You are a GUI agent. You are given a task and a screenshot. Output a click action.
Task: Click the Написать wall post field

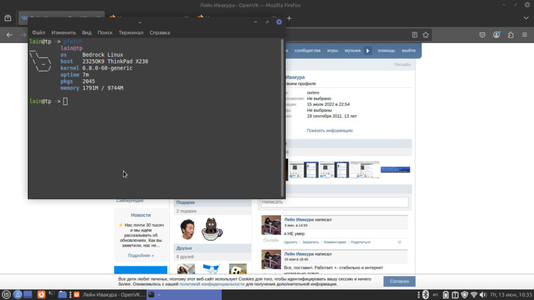(334, 202)
